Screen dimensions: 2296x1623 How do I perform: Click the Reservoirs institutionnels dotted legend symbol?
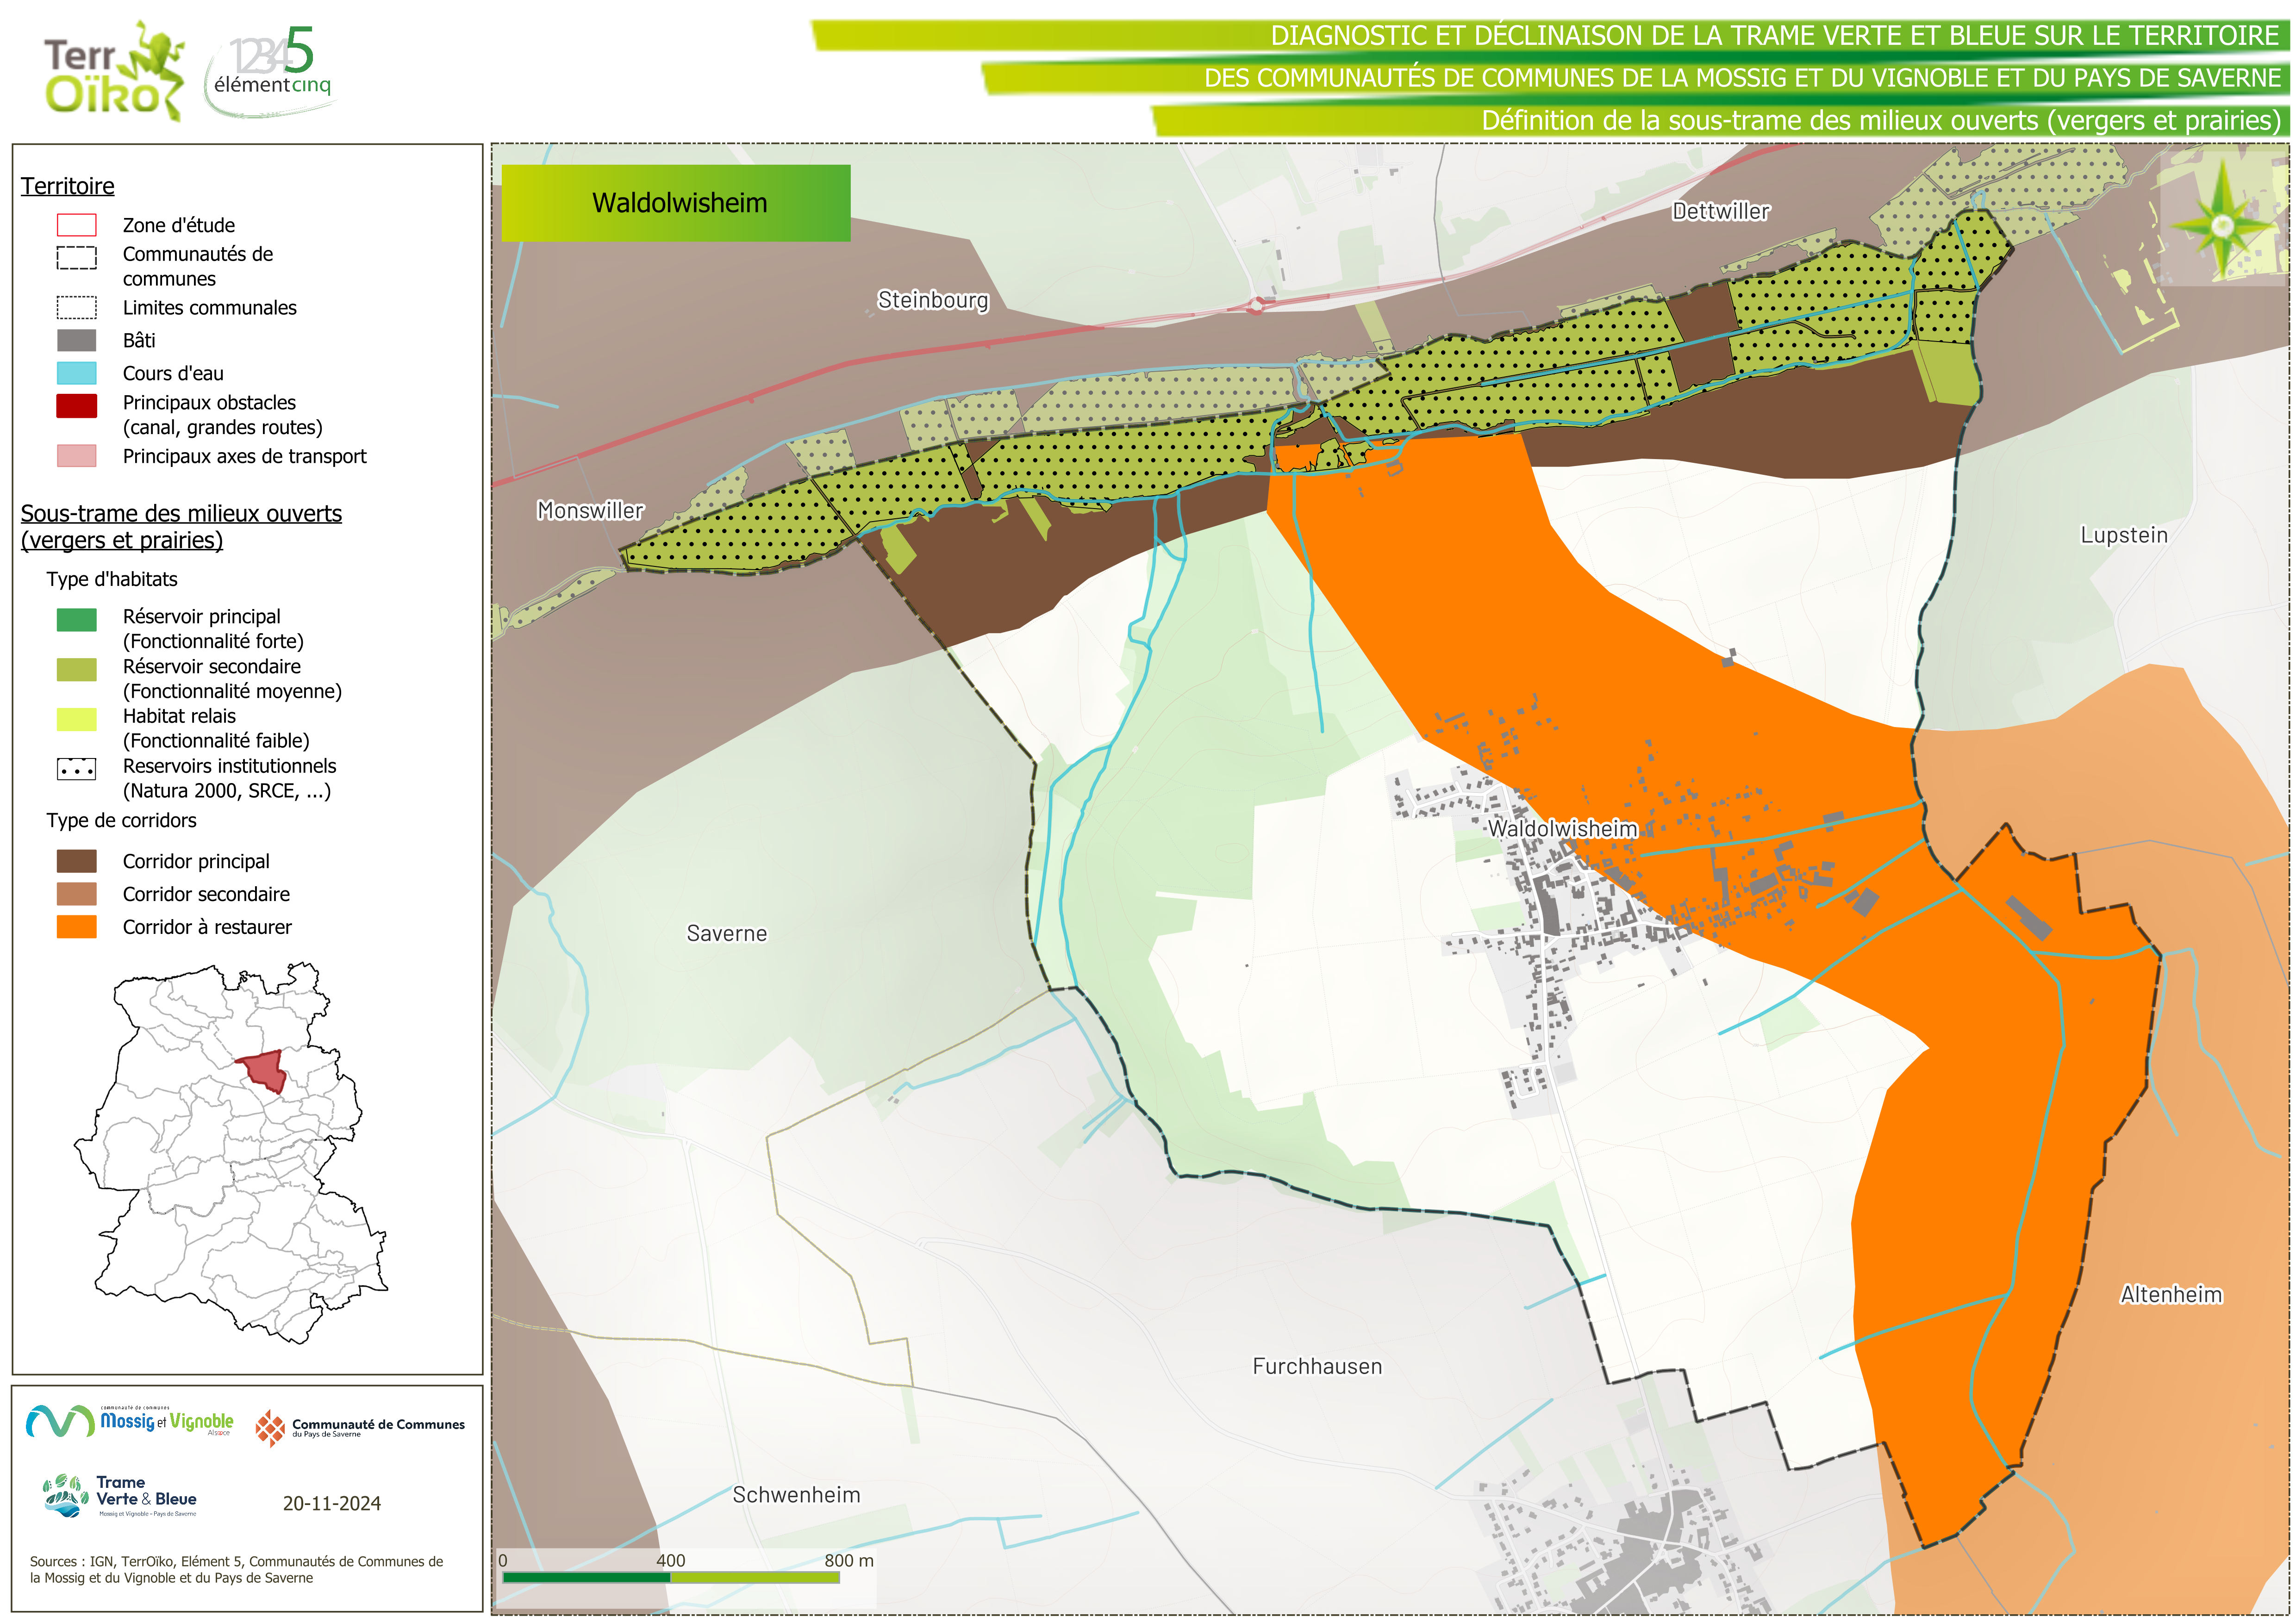(77, 770)
